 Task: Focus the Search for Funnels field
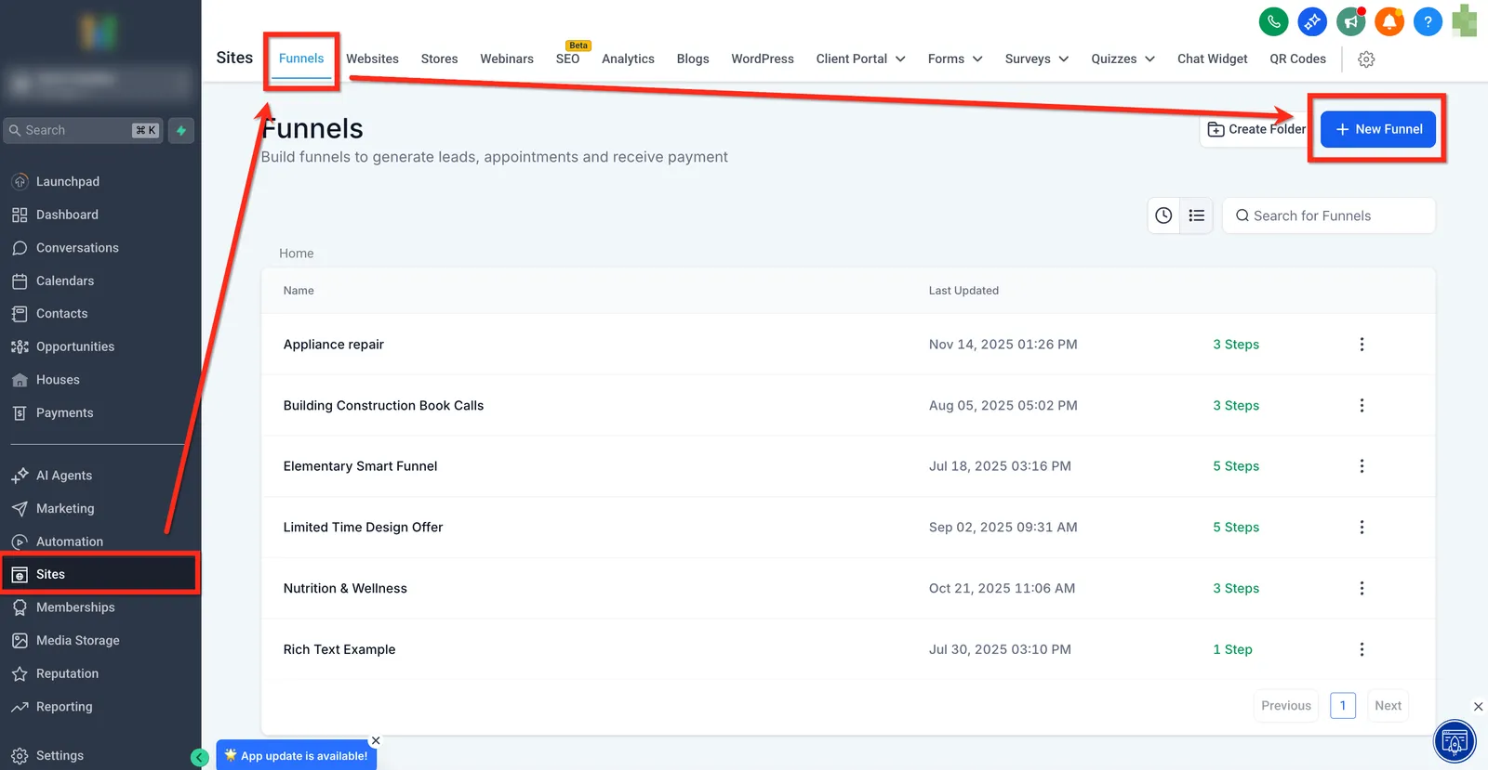[x=1329, y=215]
